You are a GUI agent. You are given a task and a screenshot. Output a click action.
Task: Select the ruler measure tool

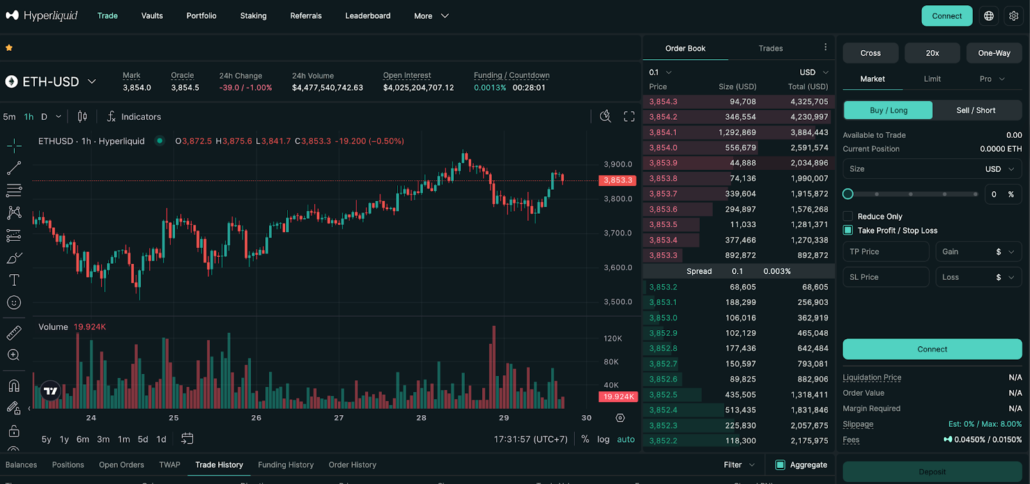click(14, 333)
